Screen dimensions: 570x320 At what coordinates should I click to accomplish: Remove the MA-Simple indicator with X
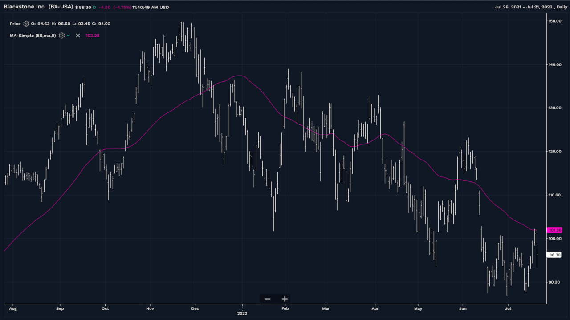(x=78, y=36)
